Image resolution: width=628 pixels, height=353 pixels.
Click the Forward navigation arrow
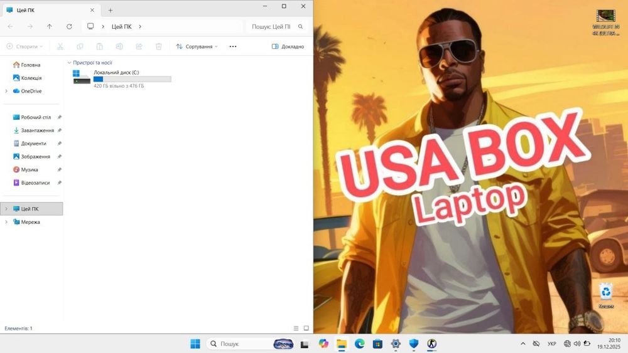click(30, 26)
